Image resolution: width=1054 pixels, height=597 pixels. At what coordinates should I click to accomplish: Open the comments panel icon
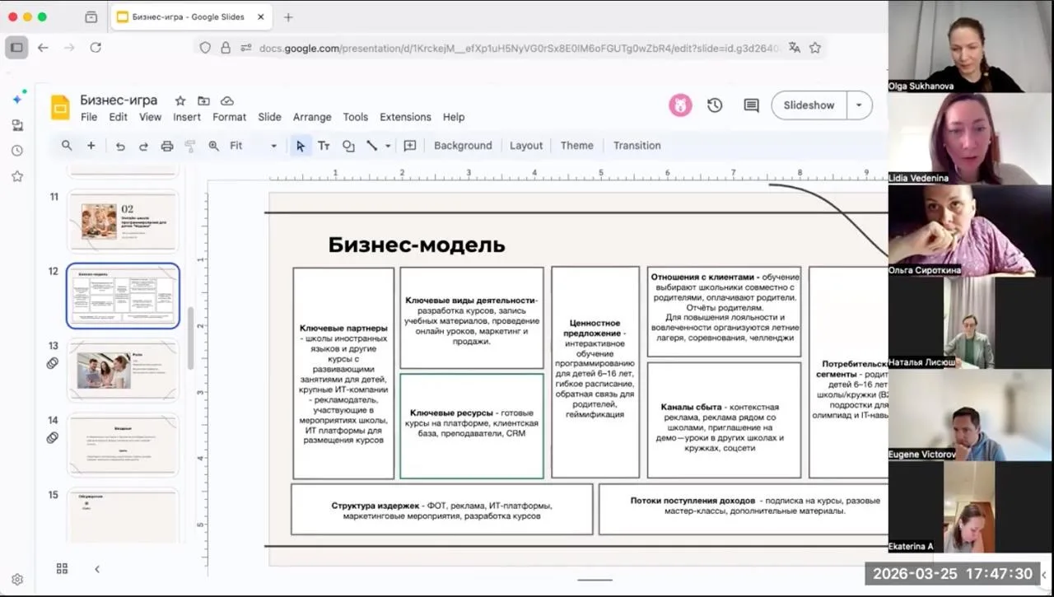tap(751, 105)
